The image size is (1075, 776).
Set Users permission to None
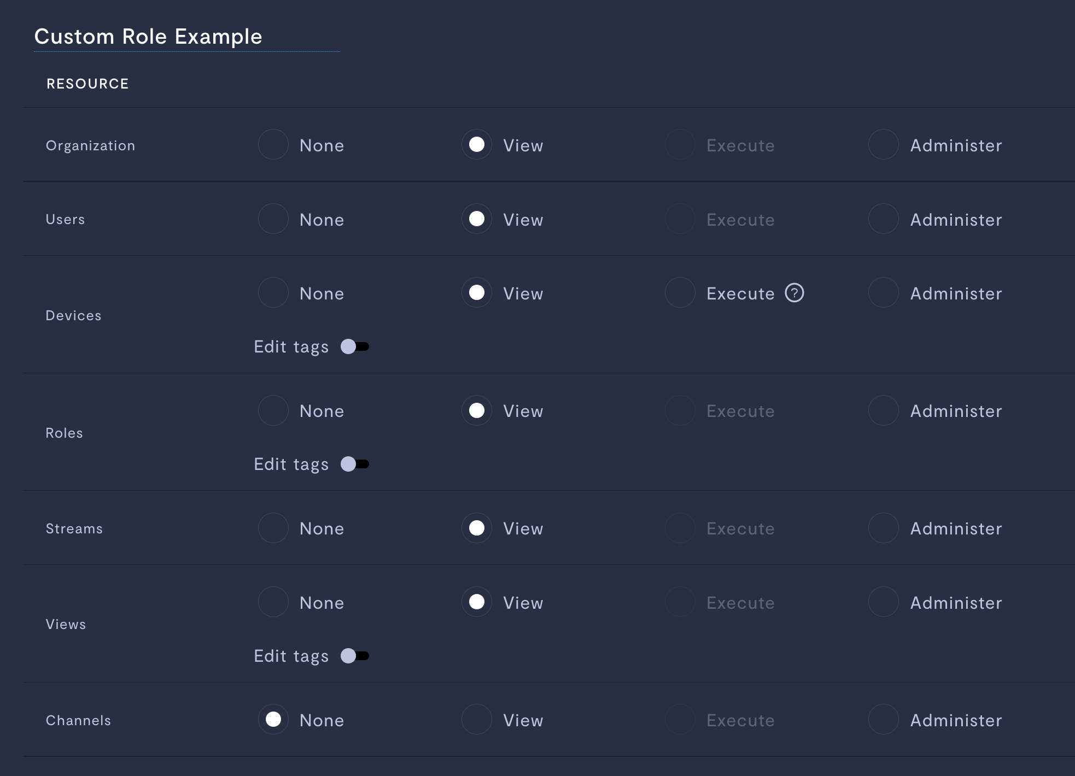[x=273, y=219]
